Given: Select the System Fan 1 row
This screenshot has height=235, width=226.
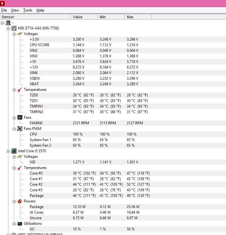Looking at the screenshot, I should [x=127, y=140].
